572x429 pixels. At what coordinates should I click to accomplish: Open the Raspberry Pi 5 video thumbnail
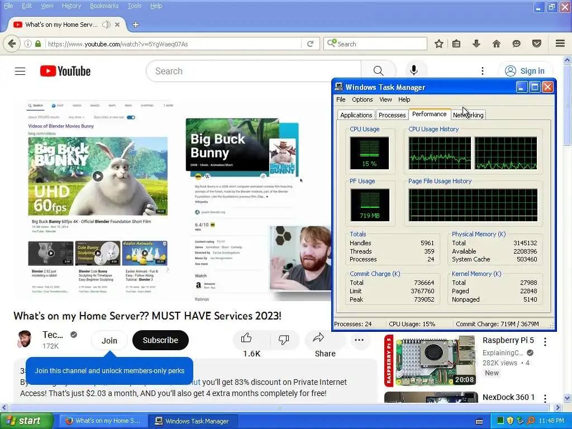pos(431,361)
